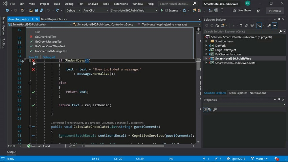This screenshot has width=288, height=162.
Task: Select GoGreenMessageTest in test popup
Action: 48,42
